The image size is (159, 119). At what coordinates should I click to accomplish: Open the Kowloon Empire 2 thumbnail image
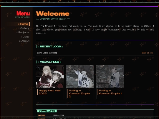(x=80, y=76)
